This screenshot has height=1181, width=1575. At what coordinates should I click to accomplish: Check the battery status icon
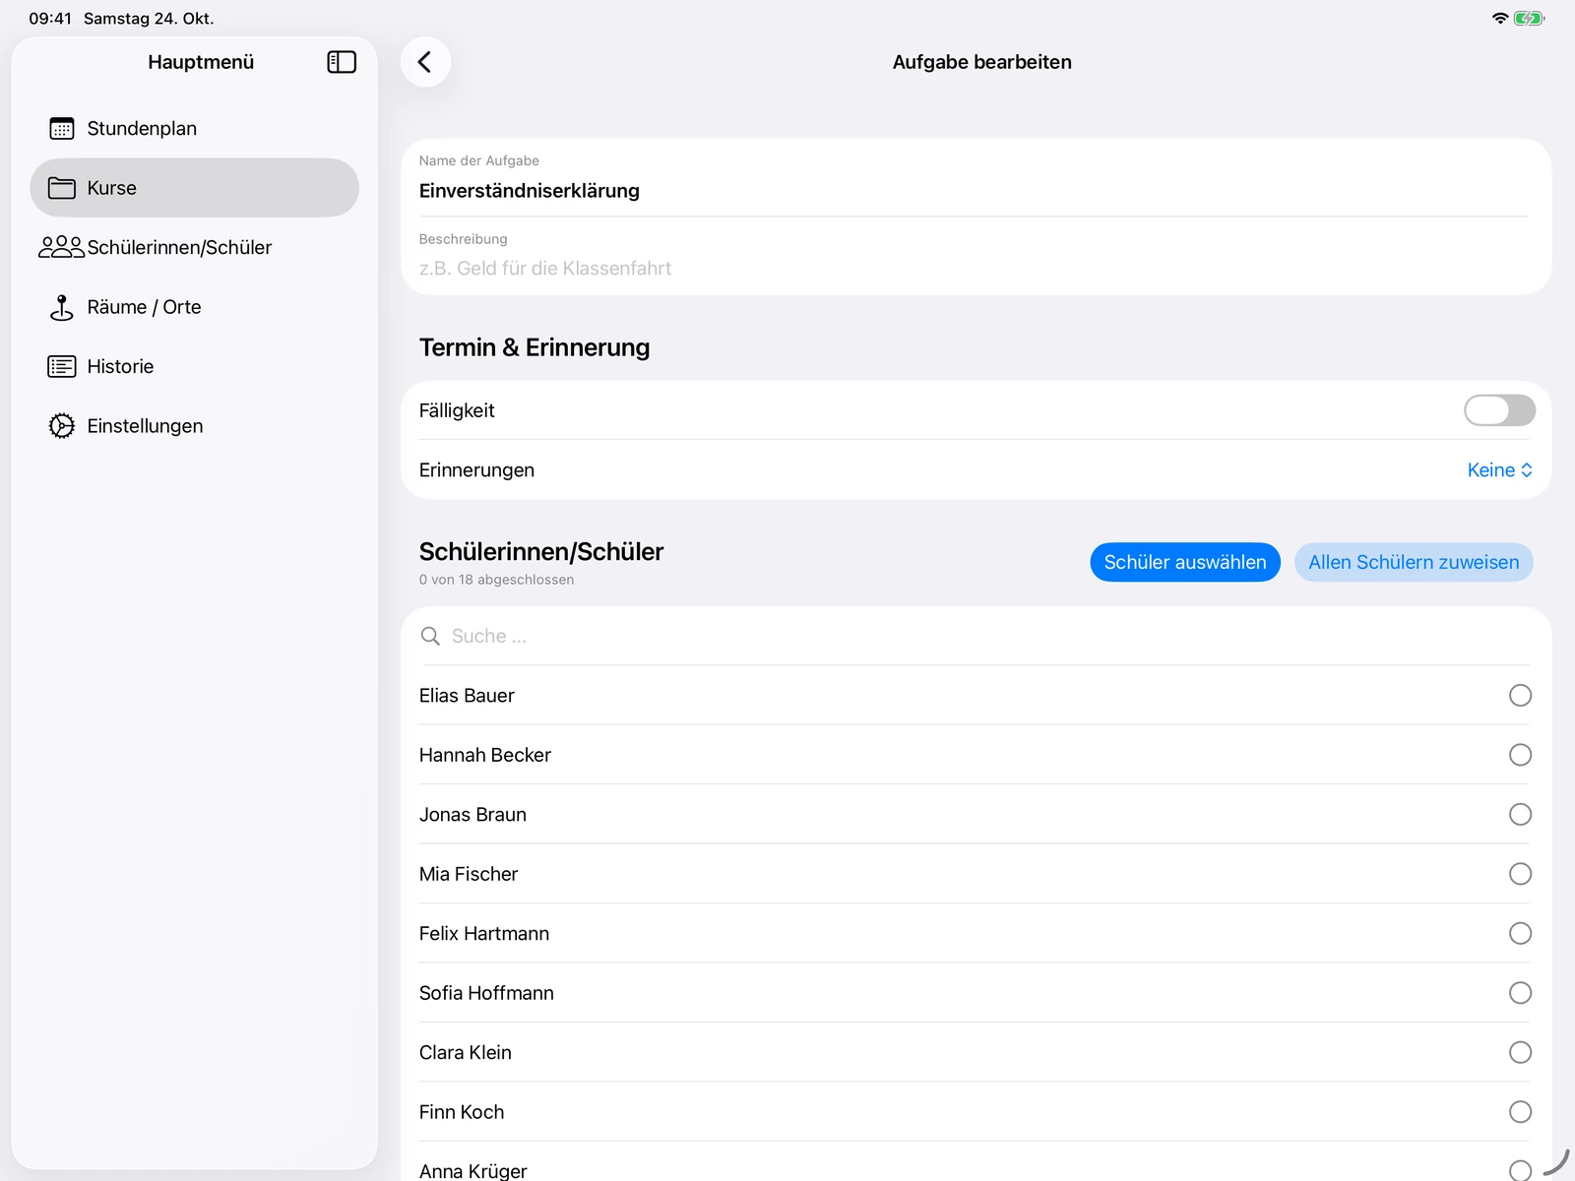1529,19
